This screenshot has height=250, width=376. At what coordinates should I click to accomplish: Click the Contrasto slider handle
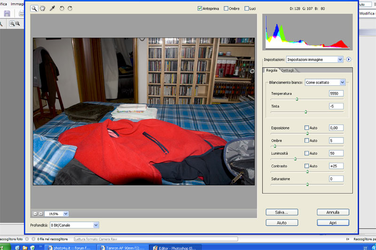[307, 171]
